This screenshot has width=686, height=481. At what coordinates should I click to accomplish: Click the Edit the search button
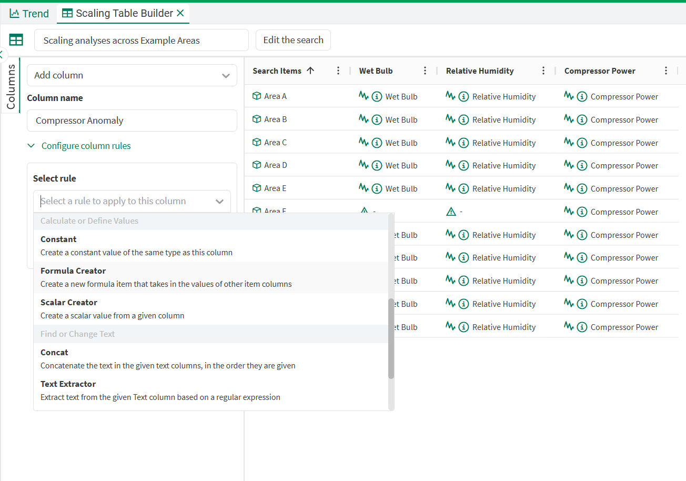293,40
